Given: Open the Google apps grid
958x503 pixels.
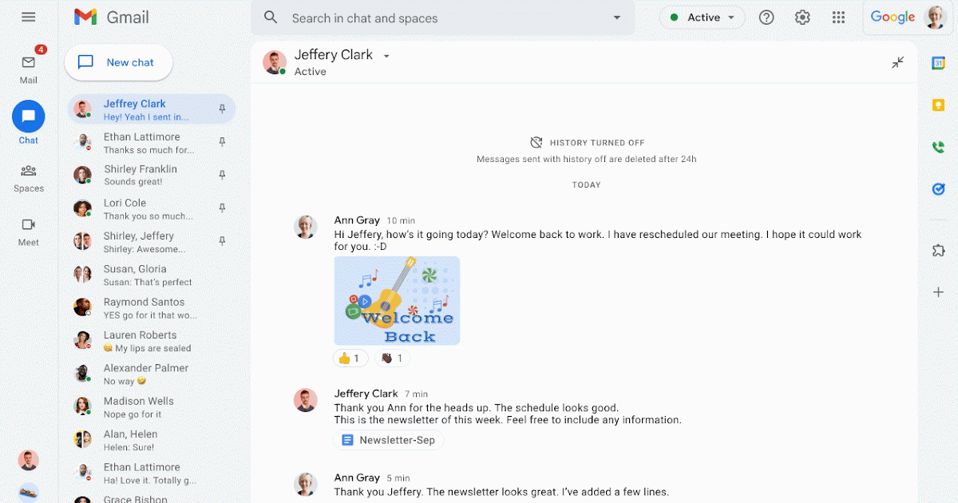Looking at the screenshot, I should tap(838, 16).
